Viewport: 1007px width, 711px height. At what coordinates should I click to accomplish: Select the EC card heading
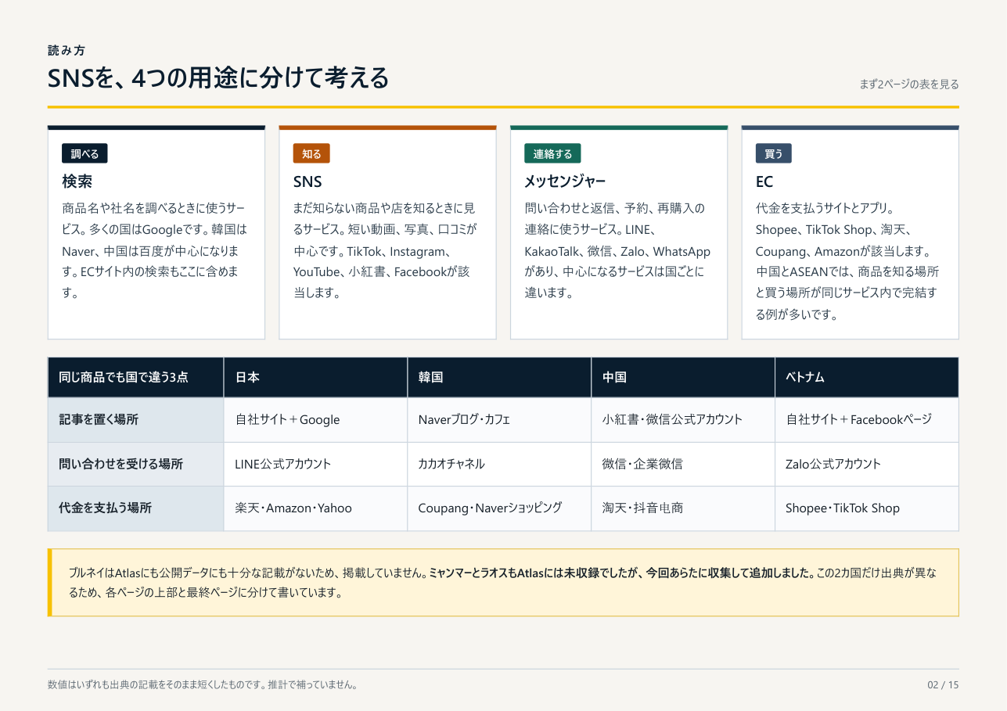click(764, 181)
